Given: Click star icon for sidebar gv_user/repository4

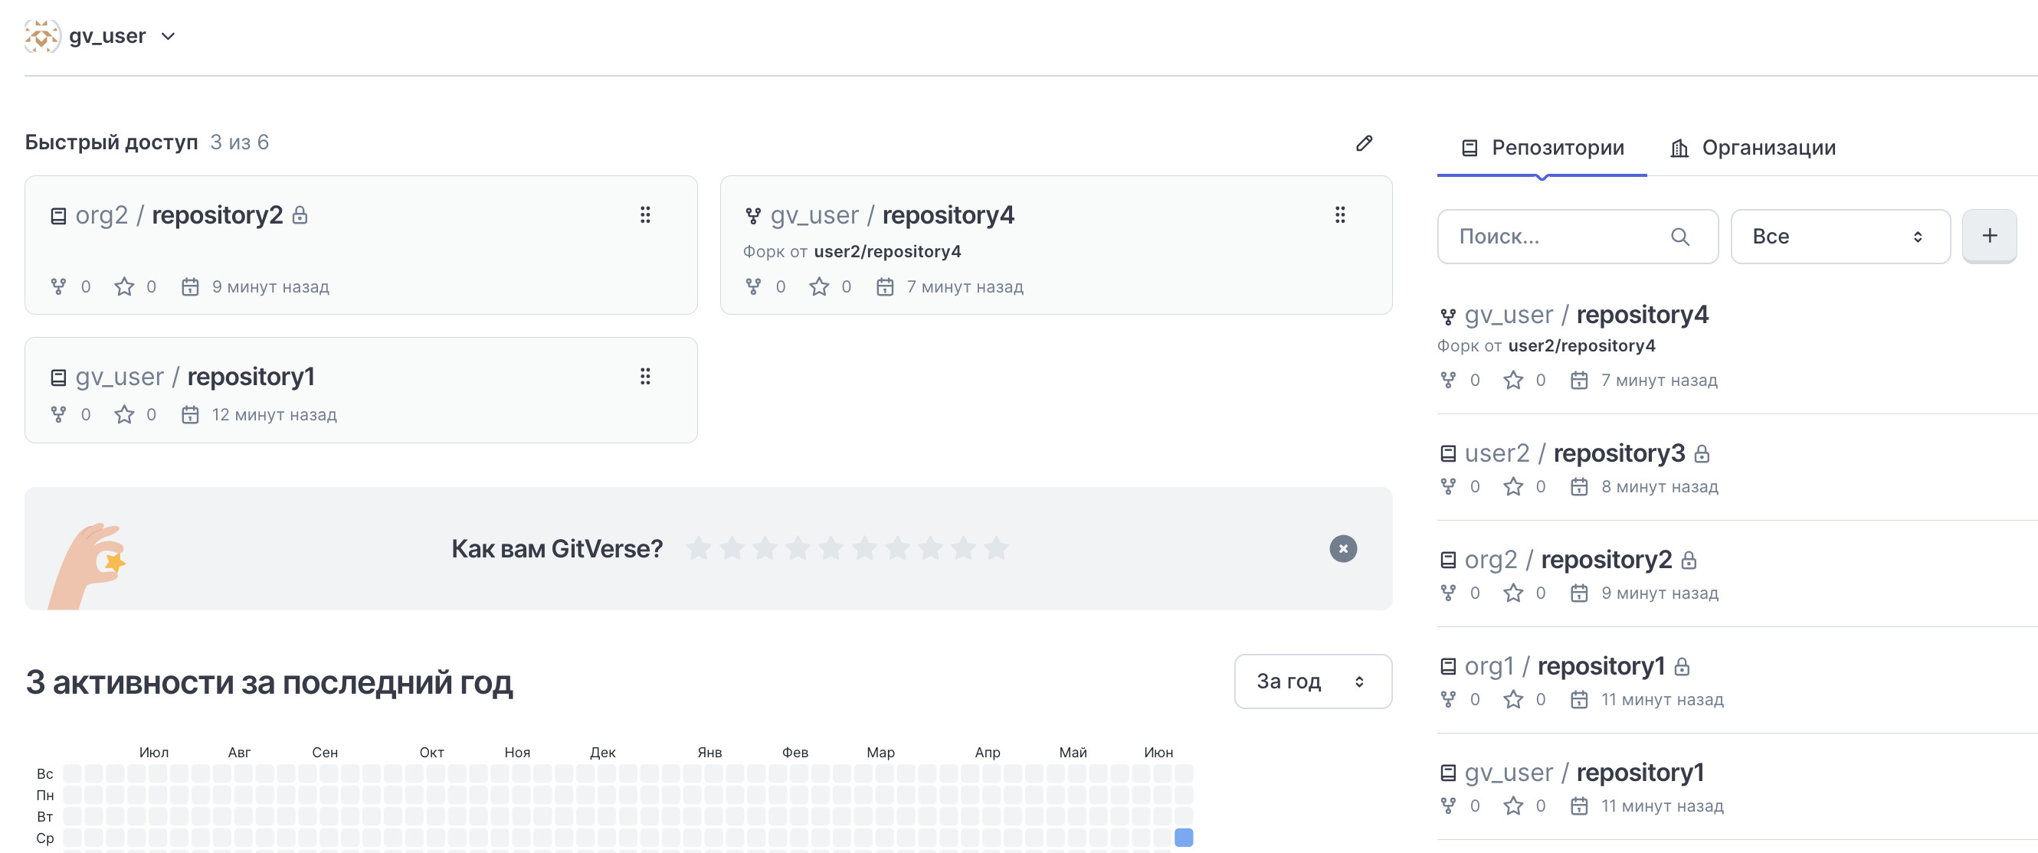Looking at the screenshot, I should click(1513, 381).
